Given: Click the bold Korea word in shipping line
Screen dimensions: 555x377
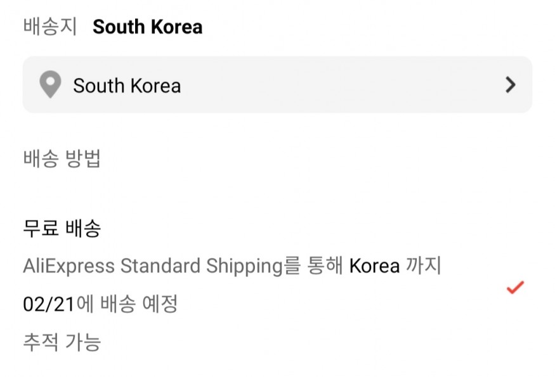Looking at the screenshot, I should [374, 266].
